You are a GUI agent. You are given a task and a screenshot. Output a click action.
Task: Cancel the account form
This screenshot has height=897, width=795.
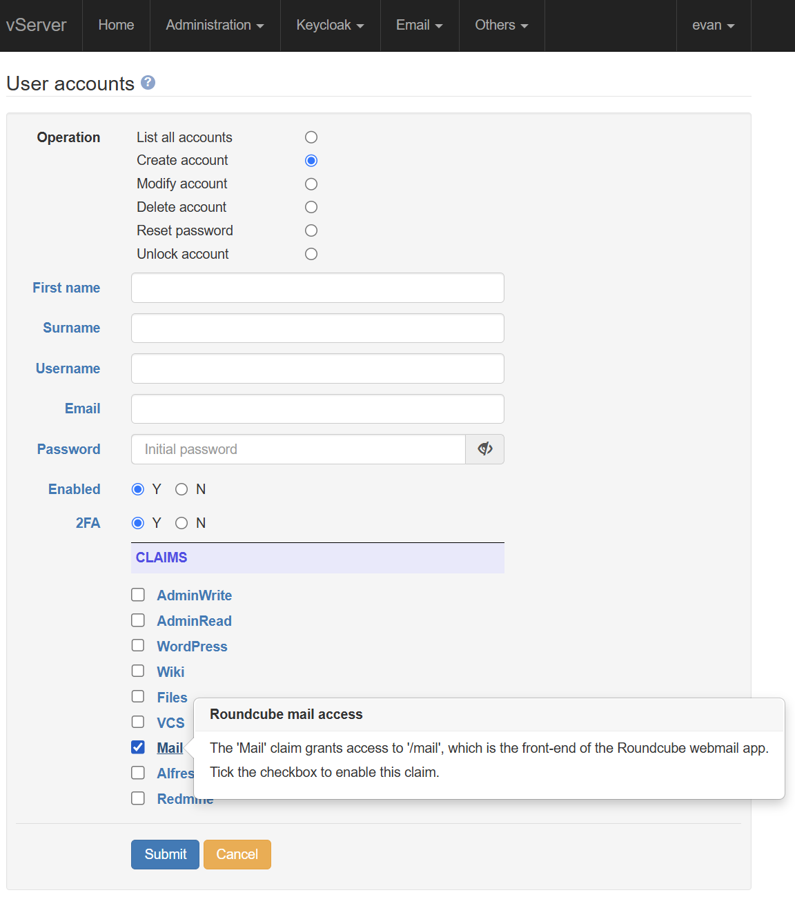click(237, 854)
